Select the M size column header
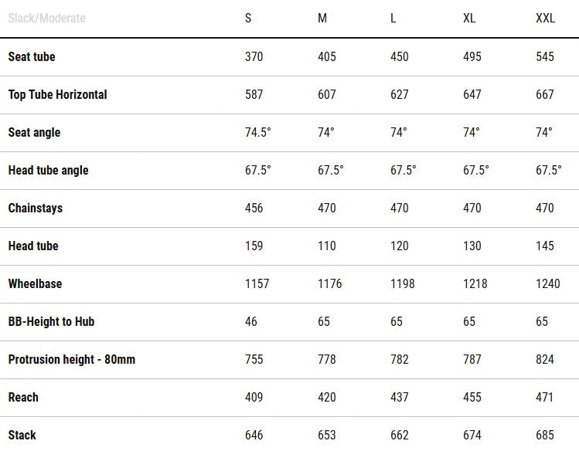Screen dimensions: 579x451 (322, 19)
